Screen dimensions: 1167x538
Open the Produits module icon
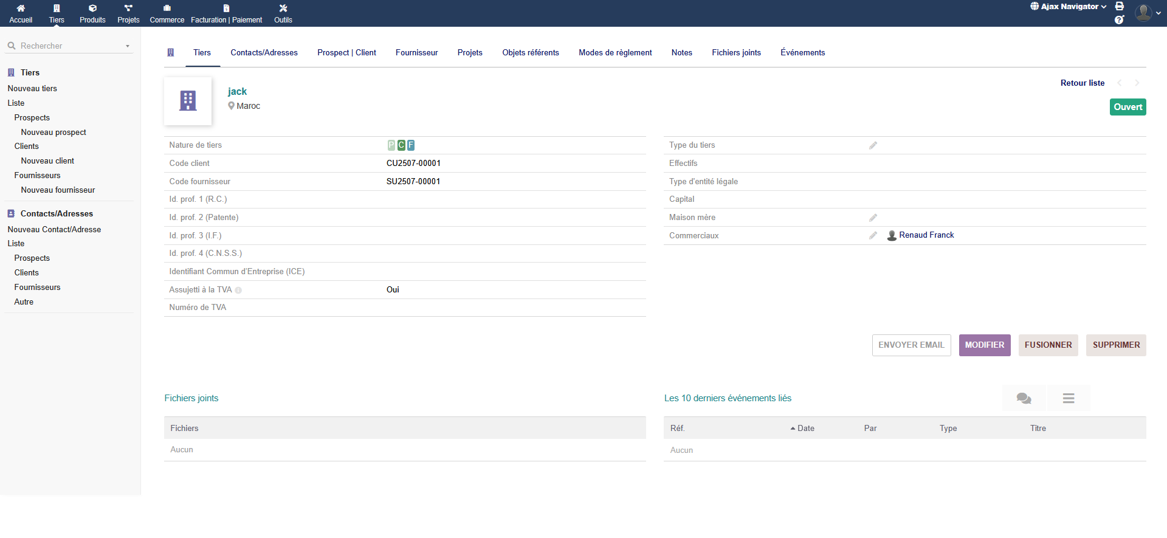point(92,9)
